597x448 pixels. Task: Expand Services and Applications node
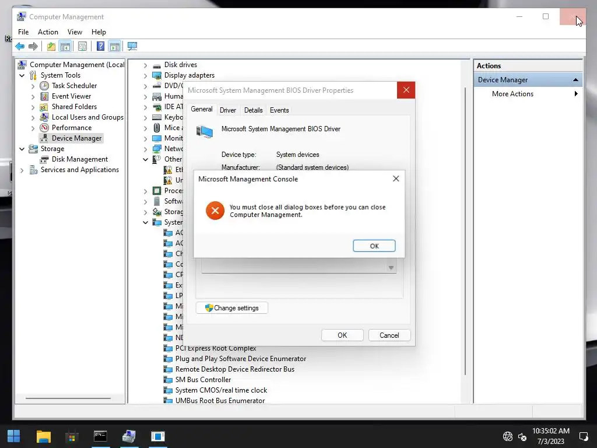pos(22,170)
